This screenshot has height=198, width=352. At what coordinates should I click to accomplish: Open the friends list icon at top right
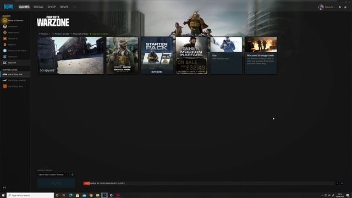pos(345,7)
